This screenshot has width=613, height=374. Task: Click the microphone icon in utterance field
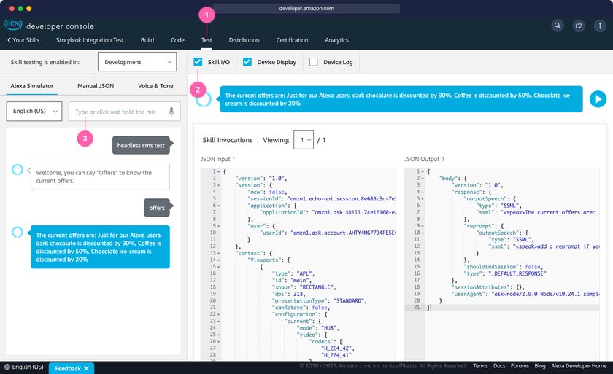[x=171, y=112]
